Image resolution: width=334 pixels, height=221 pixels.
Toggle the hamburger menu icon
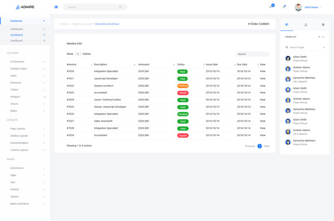click(56, 7)
